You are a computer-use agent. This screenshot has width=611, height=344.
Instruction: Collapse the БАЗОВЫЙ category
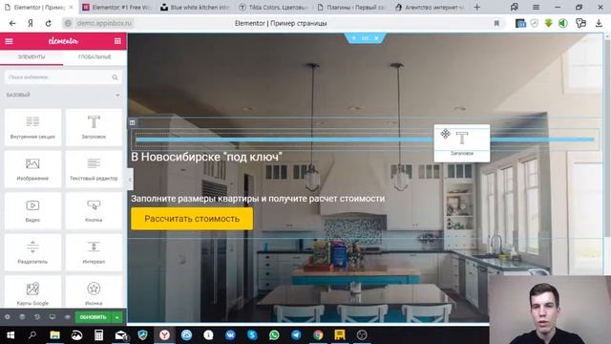(63, 96)
